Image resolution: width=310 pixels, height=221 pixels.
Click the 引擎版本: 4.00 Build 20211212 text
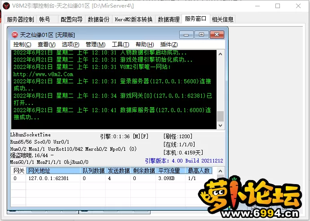pos(184,161)
